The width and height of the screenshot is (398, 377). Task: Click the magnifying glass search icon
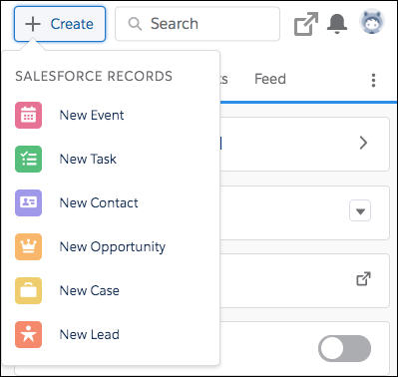tap(135, 24)
